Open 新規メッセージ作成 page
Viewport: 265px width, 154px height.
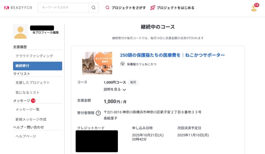click(31, 119)
